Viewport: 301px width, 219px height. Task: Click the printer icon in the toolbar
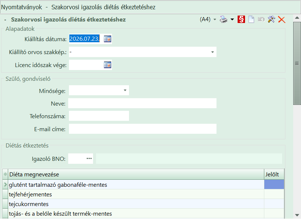click(x=224, y=19)
